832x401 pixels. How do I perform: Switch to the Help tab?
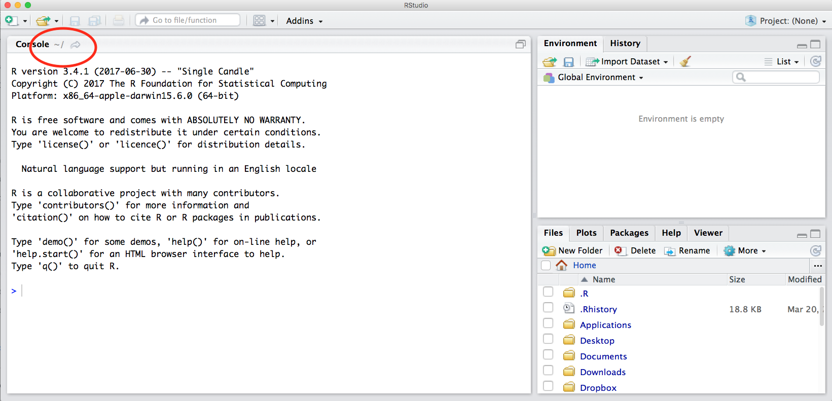(671, 233)
